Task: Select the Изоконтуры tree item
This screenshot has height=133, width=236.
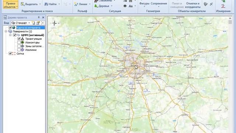Action: (x=32, y=42)
